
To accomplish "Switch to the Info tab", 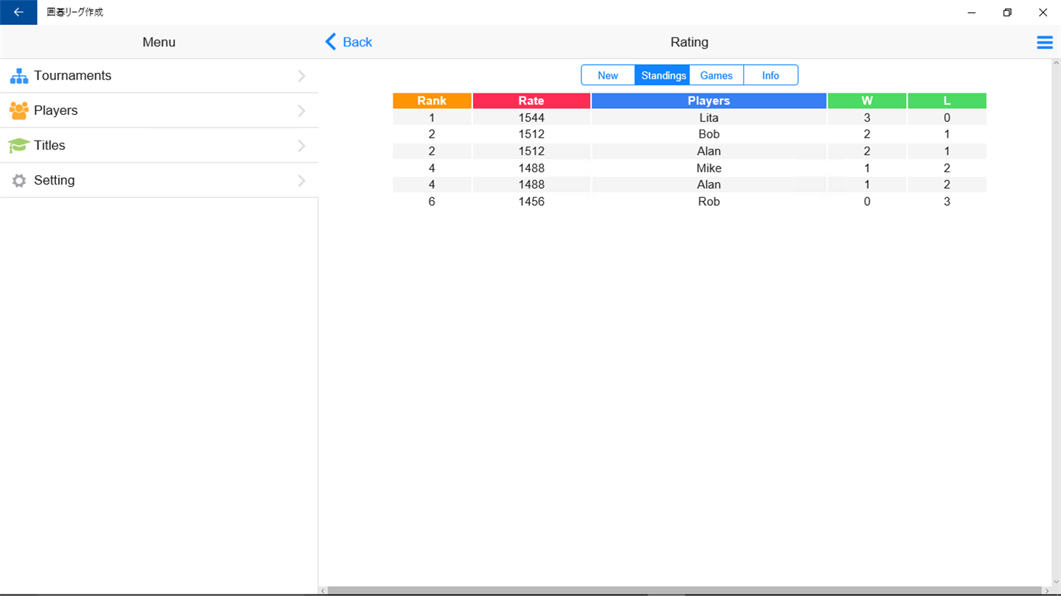I will click(771, 75).
